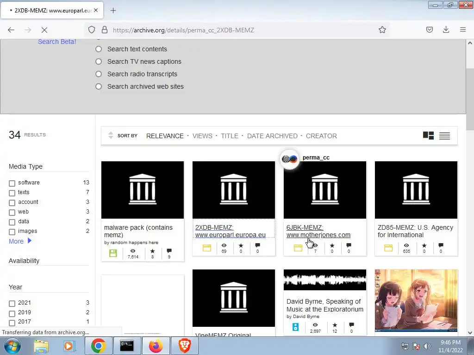
Task: Click views eye icon on ZD85-MEMZ card
Action: tap(406, 245)
